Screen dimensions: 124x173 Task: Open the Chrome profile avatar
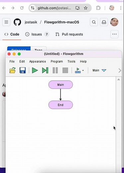(x=112, y=8)
